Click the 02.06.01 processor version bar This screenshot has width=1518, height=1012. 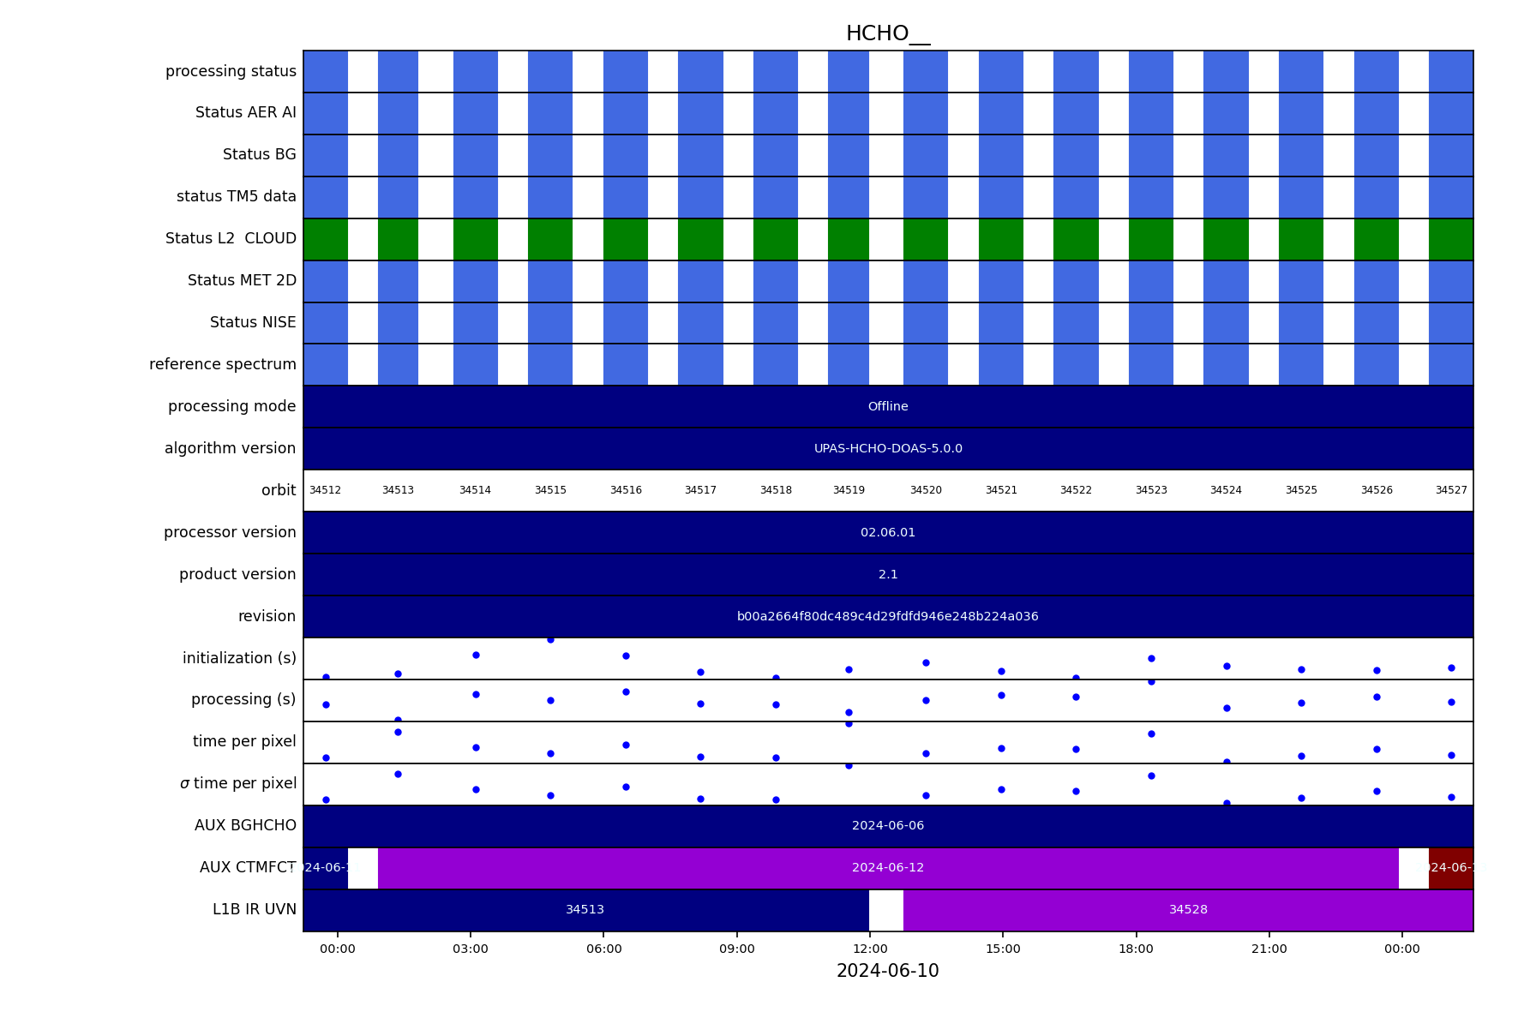[888, 533]
